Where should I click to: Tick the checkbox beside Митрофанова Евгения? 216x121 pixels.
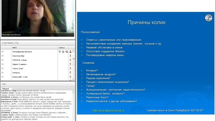pyautogui.click(x=2, y=51)
